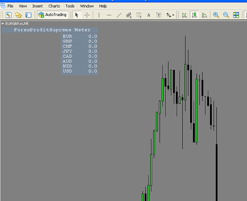The image size is (247, 201).
Task: Select the Draw Trendline tool
Action: coord(119,15)
